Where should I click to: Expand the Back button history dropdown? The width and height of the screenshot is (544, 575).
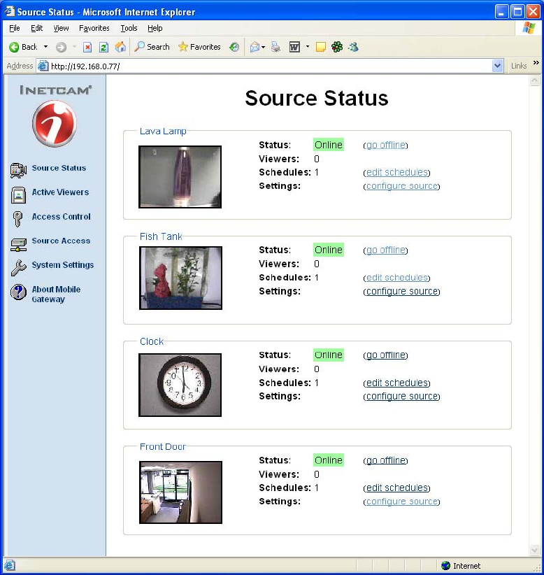[46, 47]
